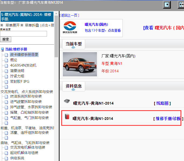Open the 线路图 link
Viewport: 184px width, 161px height.
tap(162, 103)
